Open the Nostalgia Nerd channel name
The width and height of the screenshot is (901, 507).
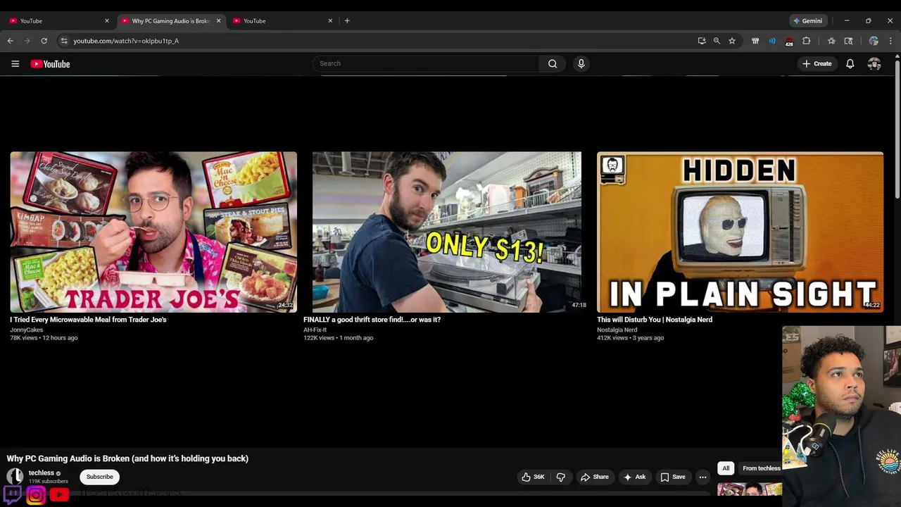point(617,330)
